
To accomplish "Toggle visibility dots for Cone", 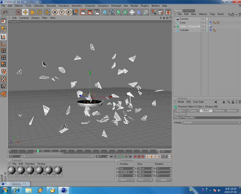I will (205, 23).
